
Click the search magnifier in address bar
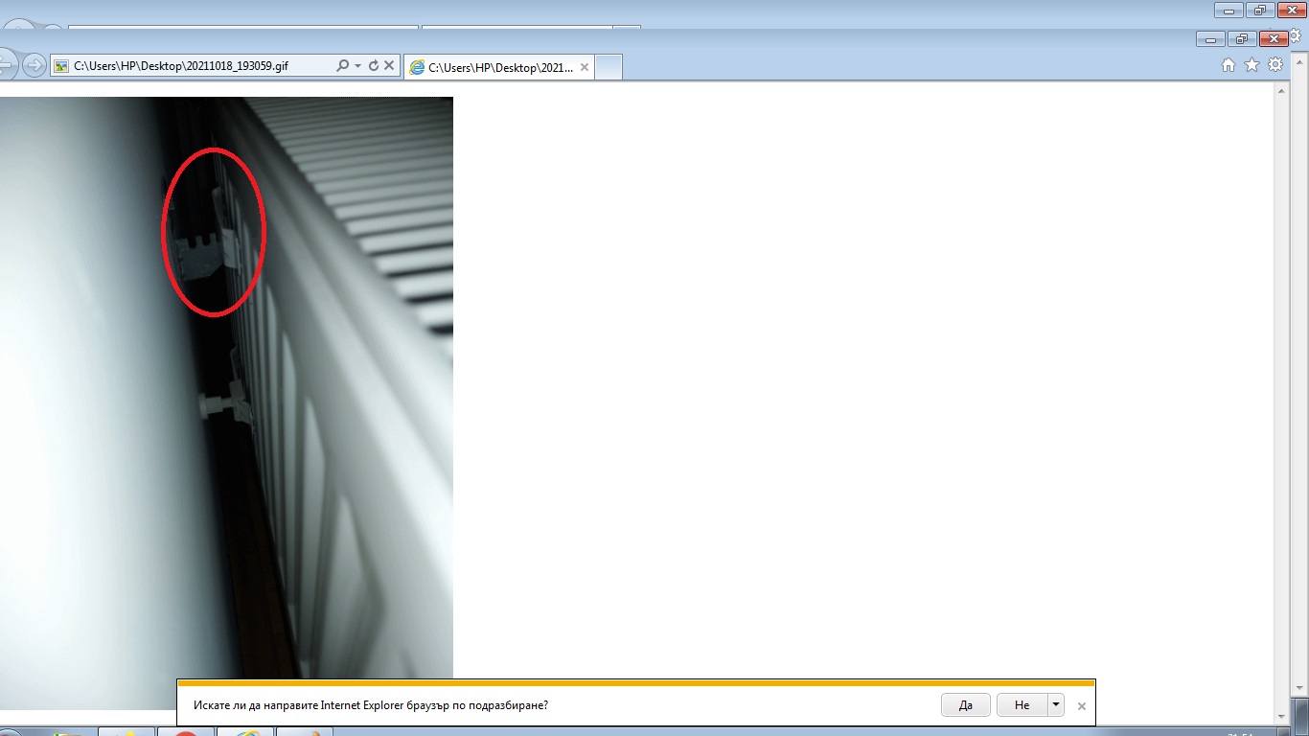pos(342,66)
